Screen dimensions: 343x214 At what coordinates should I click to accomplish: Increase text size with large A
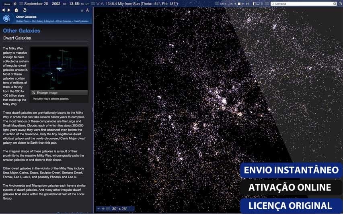coord(87,10)
